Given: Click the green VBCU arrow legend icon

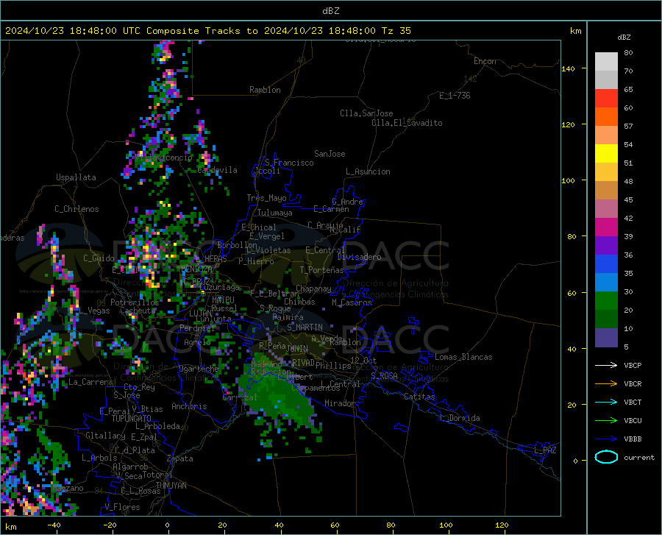Looking at the screenshot, I should [606, 421].
